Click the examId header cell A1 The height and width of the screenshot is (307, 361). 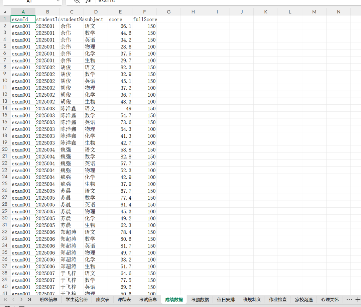pyautogui.click(x=23, y=19)
